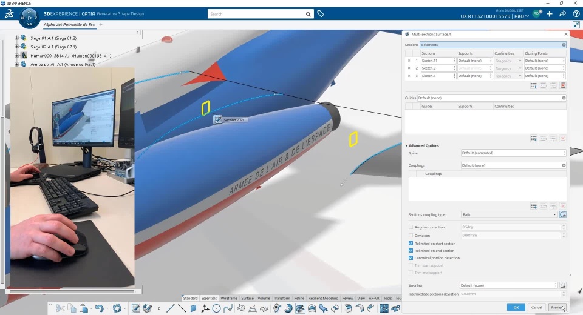Expand the Armee de lAir A.1 node
This screenshot has height=315, width=583.
point(17,64)
